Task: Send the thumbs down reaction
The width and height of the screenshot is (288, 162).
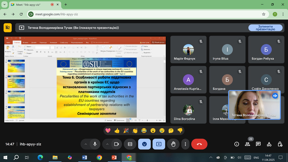Action: pos(180,131)
